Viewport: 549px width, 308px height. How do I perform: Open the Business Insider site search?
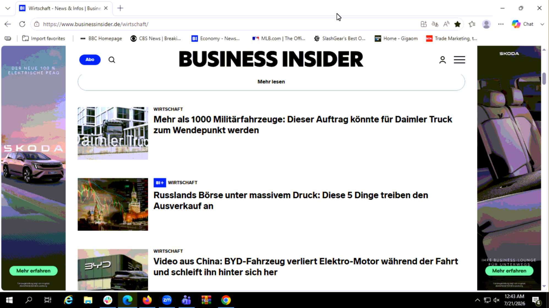(112, 60)
